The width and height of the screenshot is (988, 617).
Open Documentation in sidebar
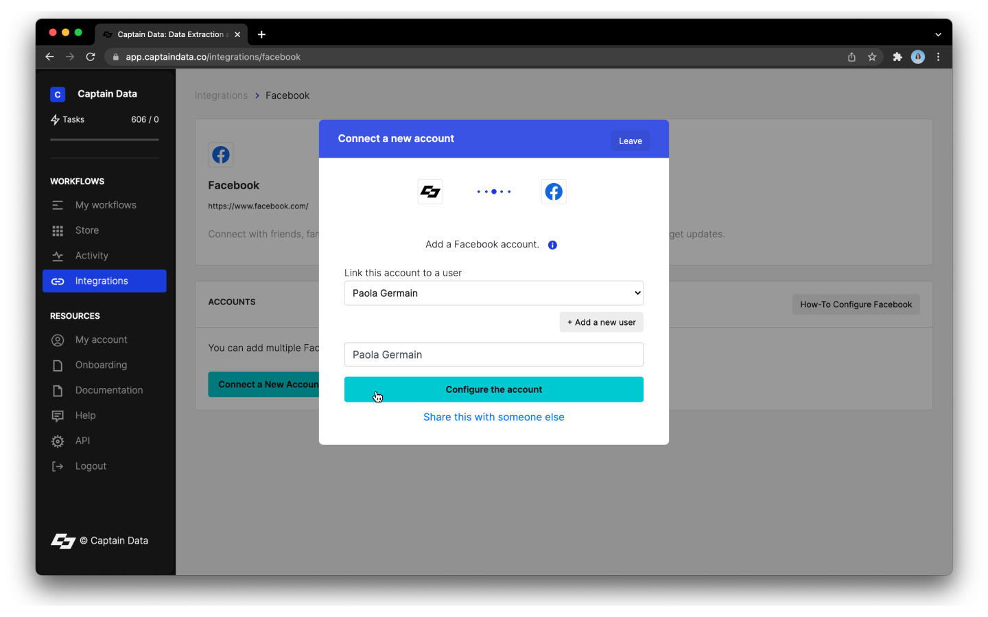(104, 390)
